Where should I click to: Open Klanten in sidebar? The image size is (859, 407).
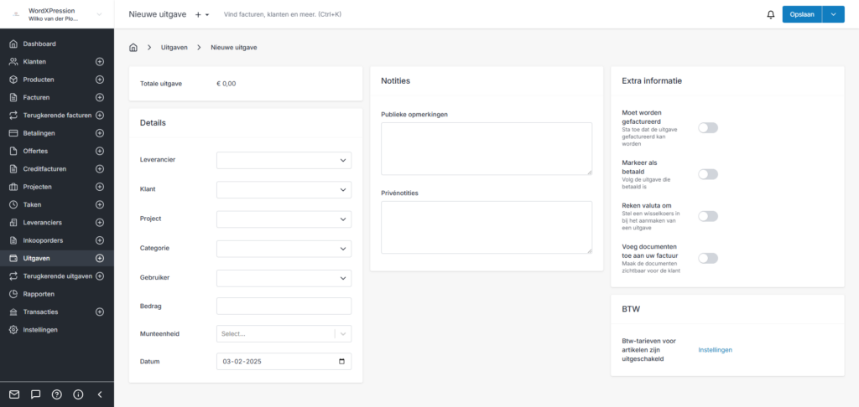(34, 62)
